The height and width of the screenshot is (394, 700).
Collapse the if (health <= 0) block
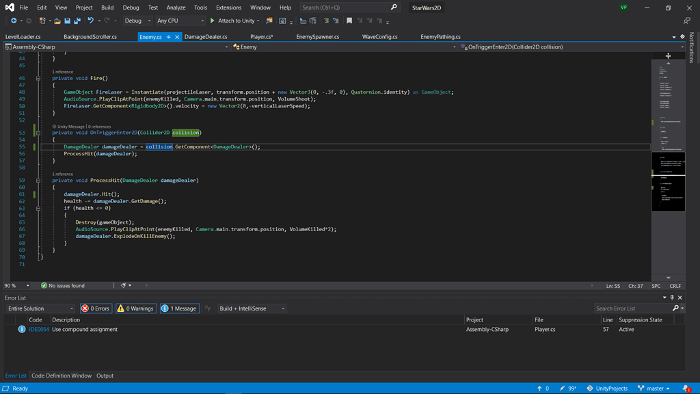click(x=38, y=208)
